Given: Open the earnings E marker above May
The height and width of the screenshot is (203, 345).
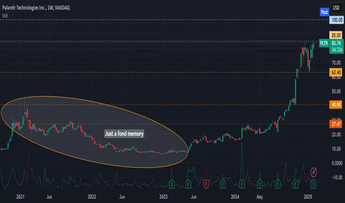Looking at the screenshot, I should [259, 184].
